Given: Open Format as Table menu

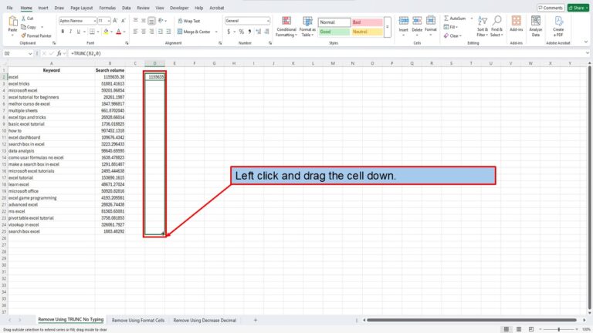Looking at the screenshot, I should coord(307,26).
